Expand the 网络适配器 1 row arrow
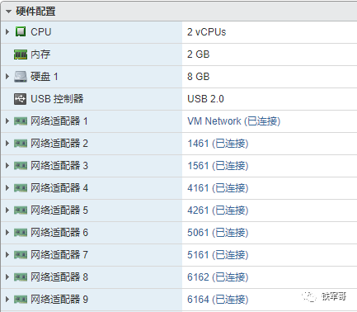Screen dimensions: 357x312 point(7,121)
